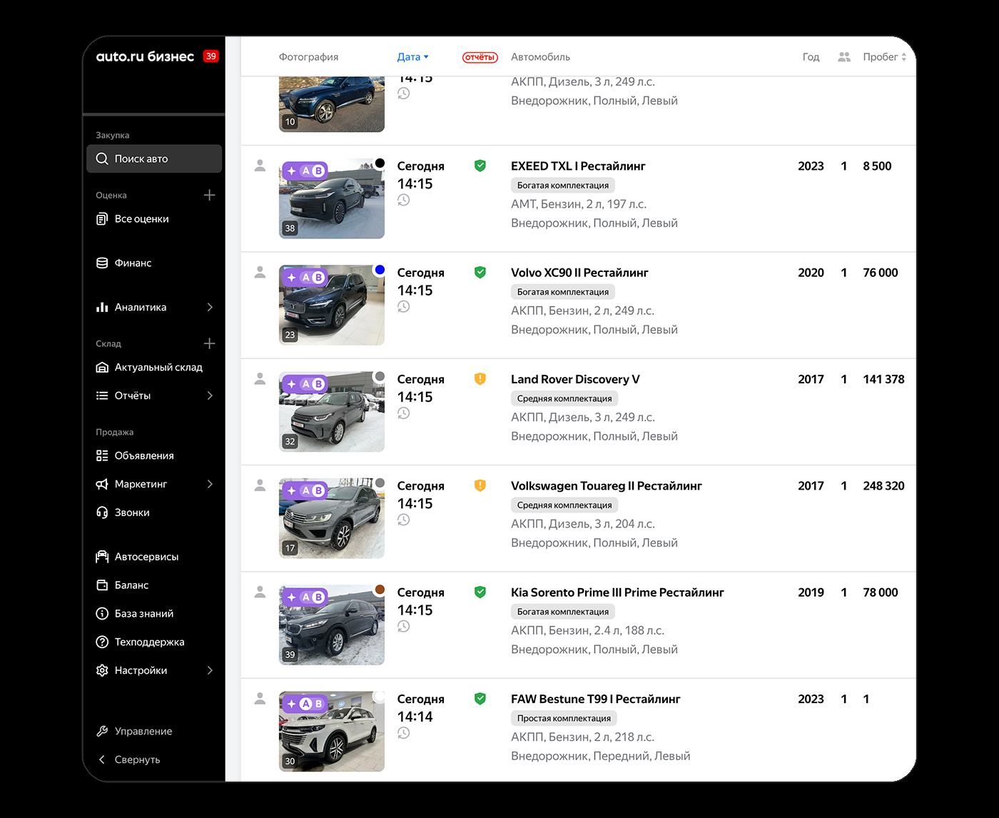Click the Финанс coins icon
Viewport: 999px width, 818px height.
[102, 263]
